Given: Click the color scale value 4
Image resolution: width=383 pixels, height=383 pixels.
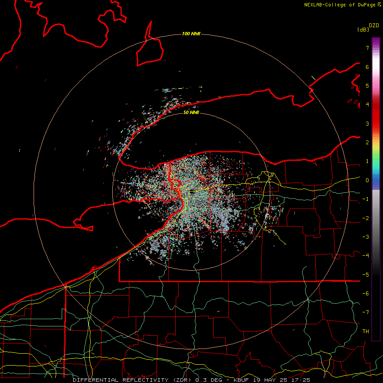Looking at the screenshot, I should point(367,105).
